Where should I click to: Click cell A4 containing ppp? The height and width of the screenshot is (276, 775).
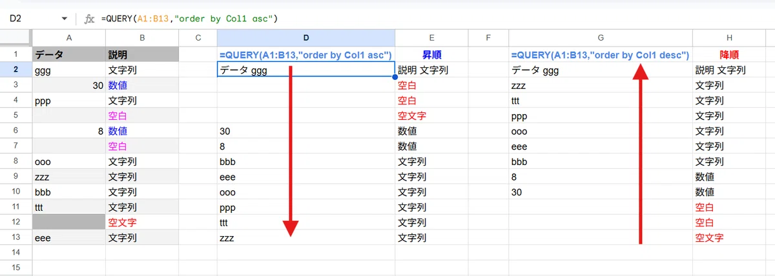(x=69, y=101)
